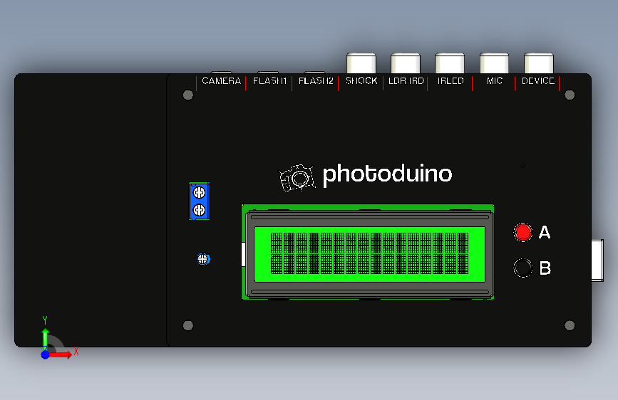
Task: Click the SHOCK port label
Action: 361,80
